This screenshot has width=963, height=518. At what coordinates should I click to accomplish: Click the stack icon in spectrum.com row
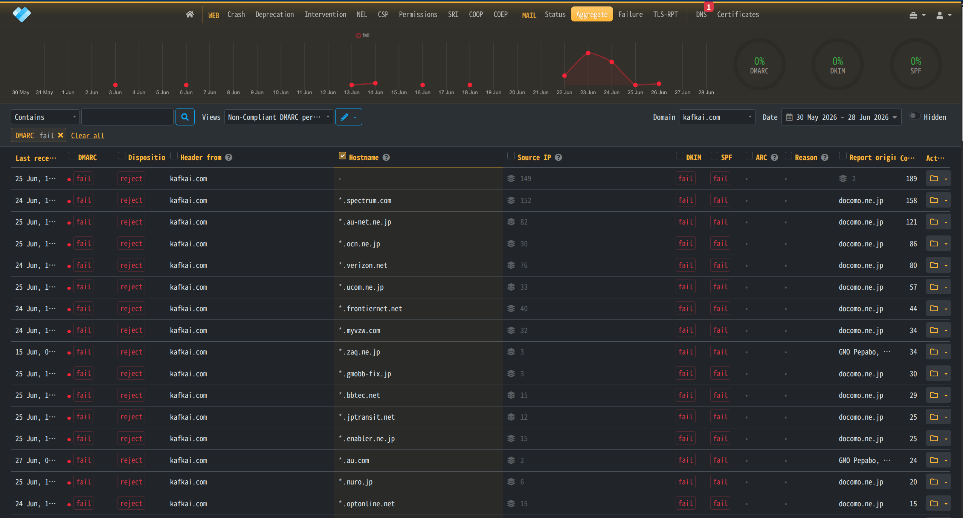(511, 200)
